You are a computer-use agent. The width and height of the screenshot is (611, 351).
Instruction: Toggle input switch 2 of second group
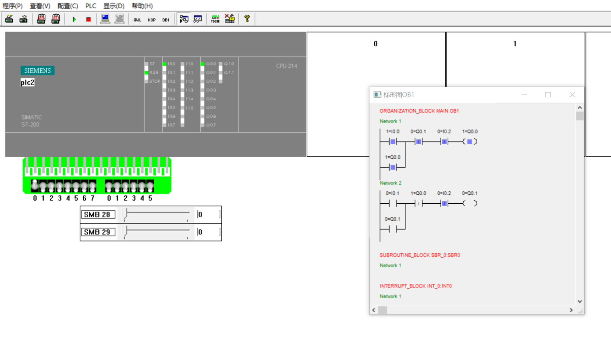[x=126, y=186]
